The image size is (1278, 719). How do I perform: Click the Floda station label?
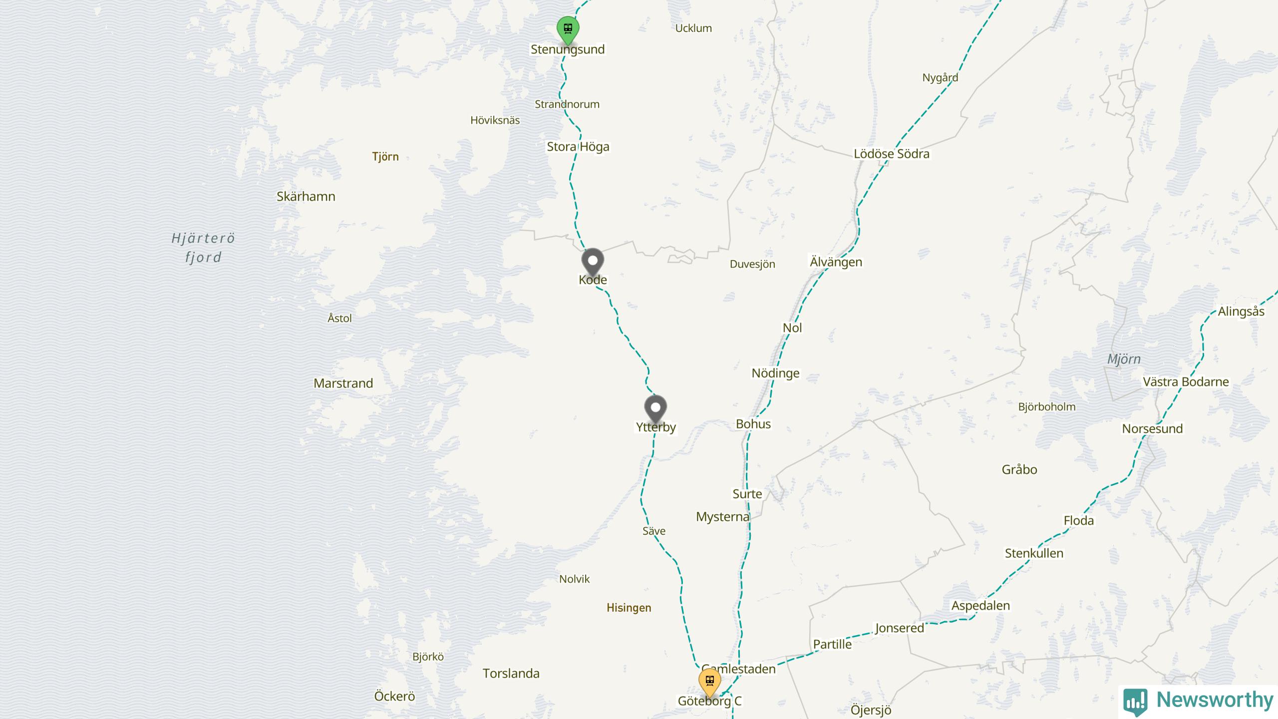pyautogui.click(x=1079, y=521)
